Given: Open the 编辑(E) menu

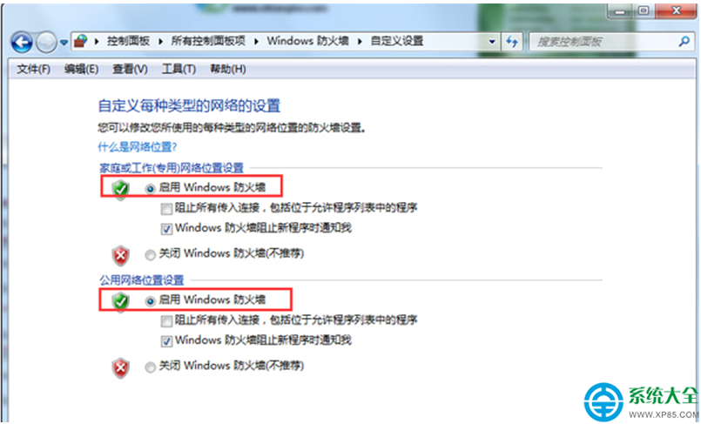Looking at the screenshot, I should pos(81,70).
